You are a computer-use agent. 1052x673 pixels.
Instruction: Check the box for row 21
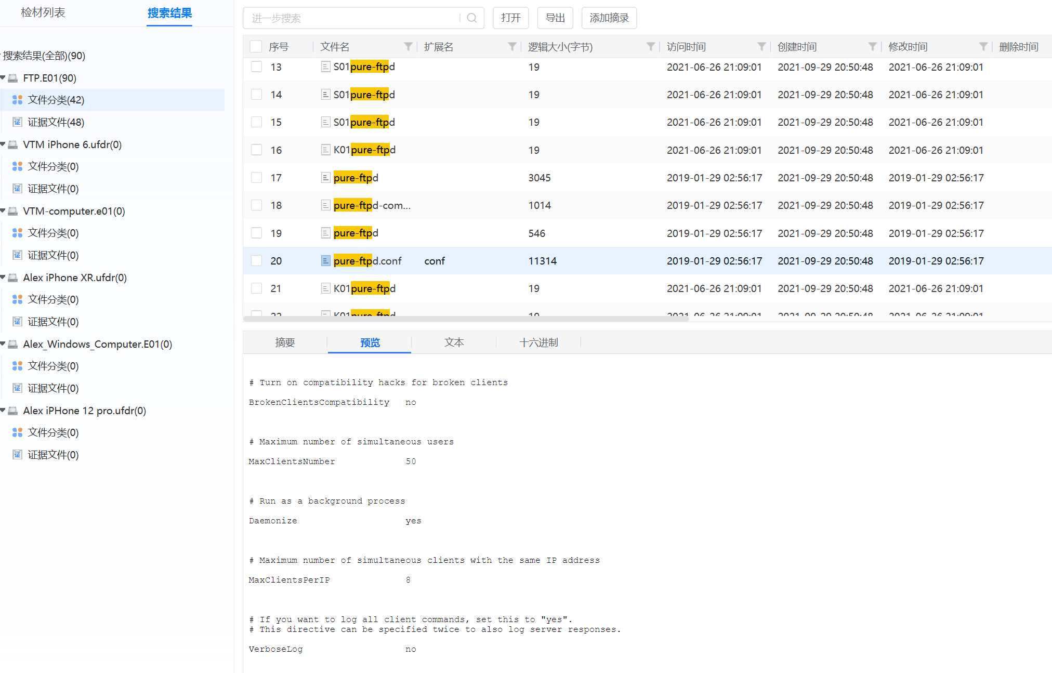(x=256, y=288)
